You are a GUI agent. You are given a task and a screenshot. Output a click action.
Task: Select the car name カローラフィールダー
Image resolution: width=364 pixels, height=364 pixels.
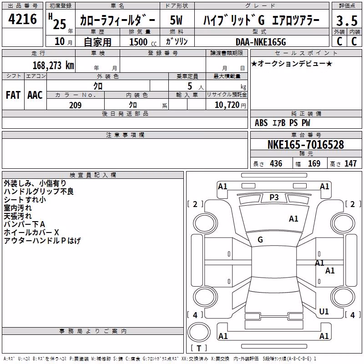click(x=117, y=20)
